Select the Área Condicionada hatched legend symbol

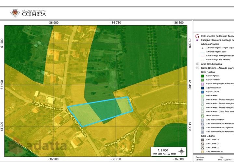point(197,64)
